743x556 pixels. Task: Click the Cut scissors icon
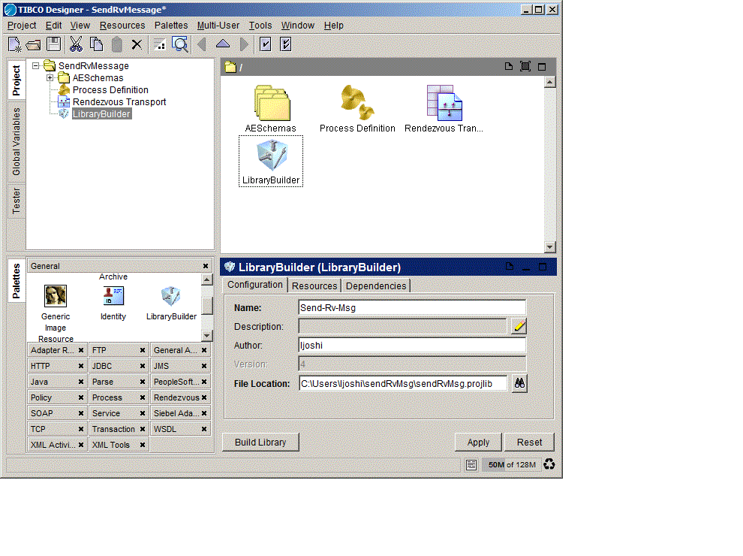pyautogui.click(x=76, y=44)
